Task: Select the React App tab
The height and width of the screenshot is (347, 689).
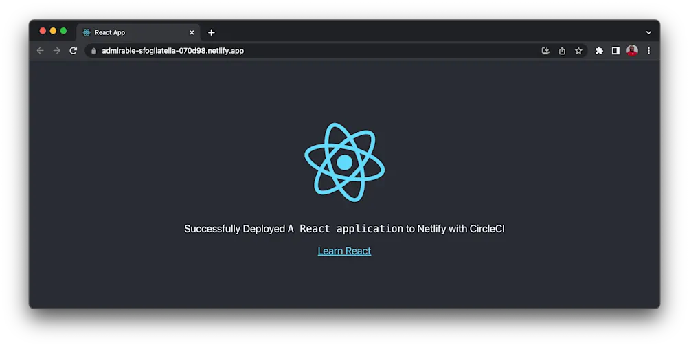Action: point(138,32)
